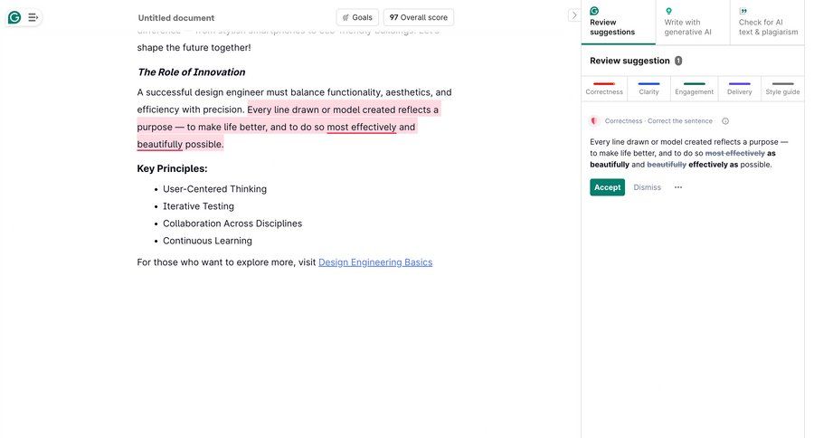
Task: Open more options for the suggestion
Action: (678, 187)
